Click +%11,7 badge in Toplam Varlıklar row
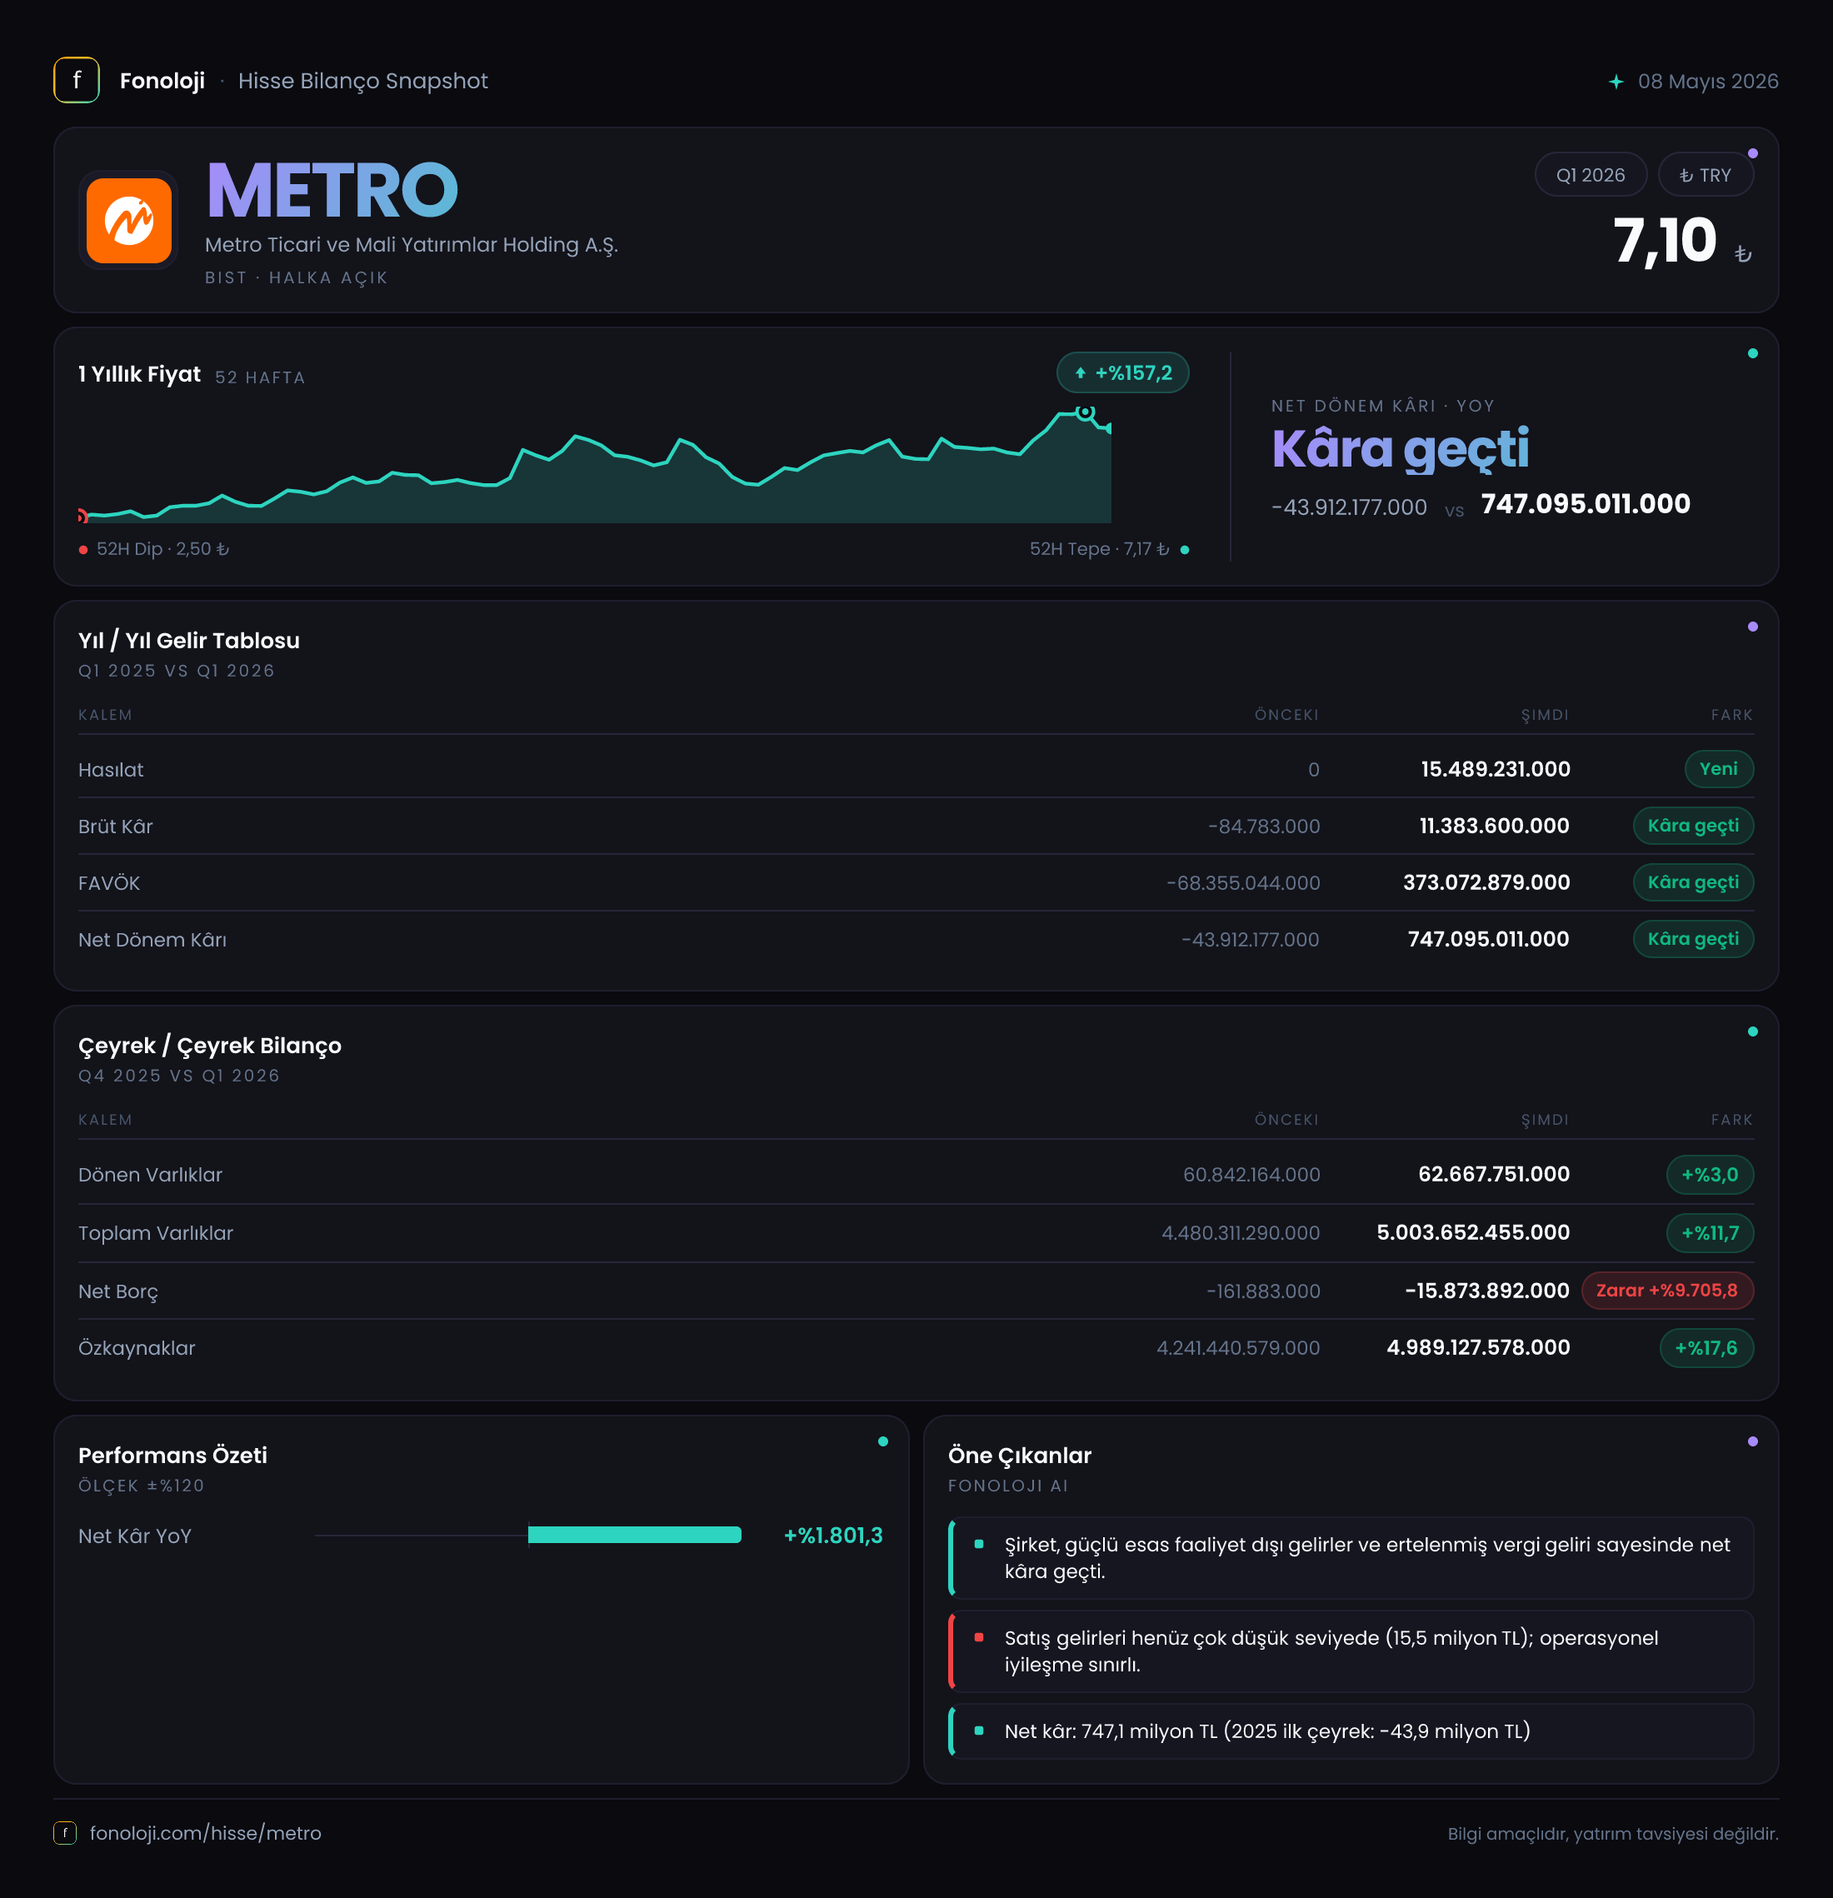The height and width of the screenshot is (1898, 1833). coord(1709,1233)
